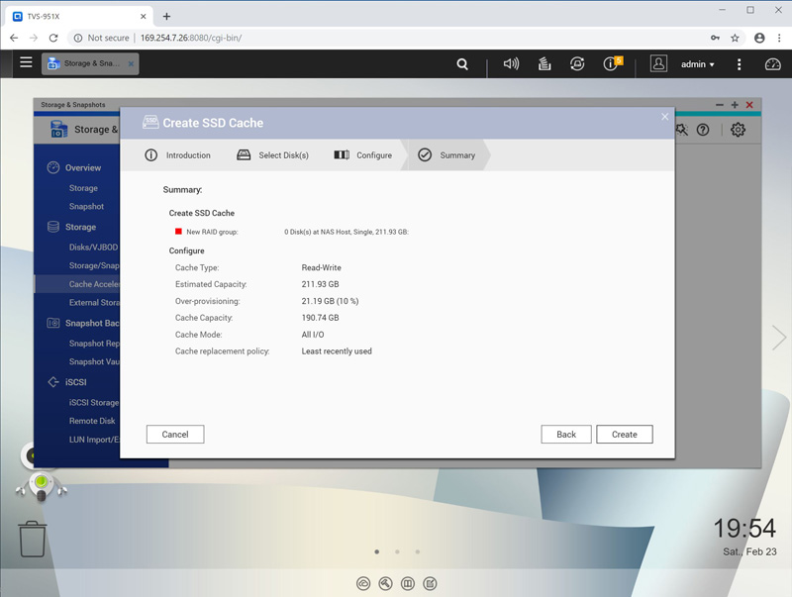The image size is (792, 597).
Task: Click the Least recently used value
Action: tap(337, 351)
